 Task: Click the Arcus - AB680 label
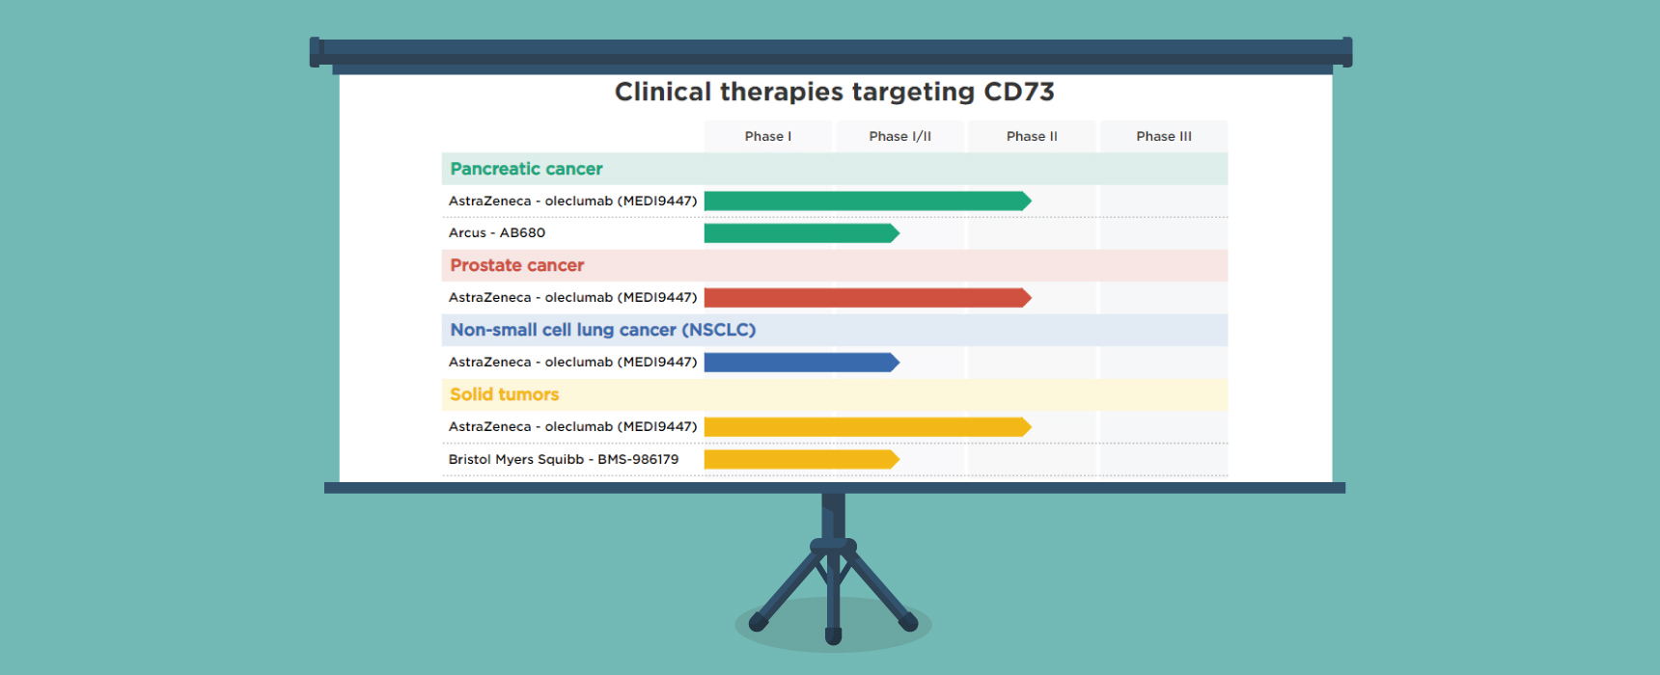point(496,233)
